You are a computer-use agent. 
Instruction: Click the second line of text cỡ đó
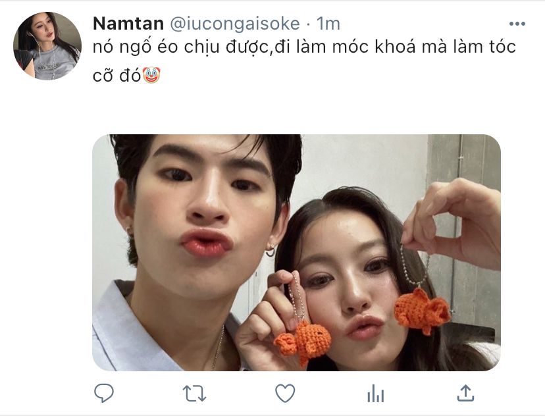pos(117,75)
